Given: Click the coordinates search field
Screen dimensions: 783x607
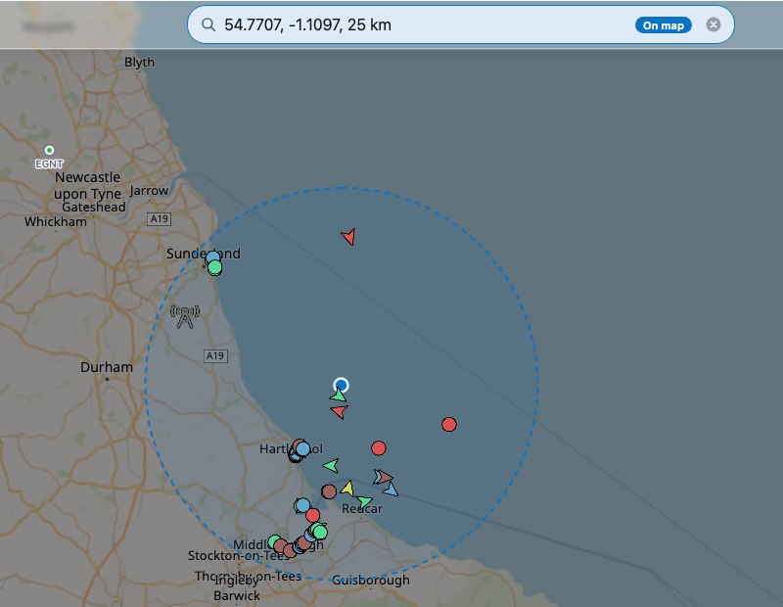Looking at the screenshot, I should [460, 24].
